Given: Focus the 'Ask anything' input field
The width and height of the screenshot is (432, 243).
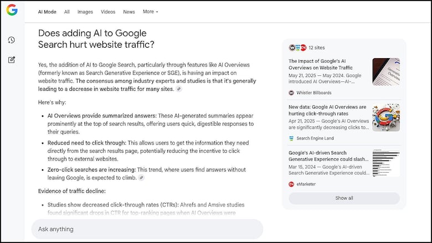Looking at the screenshot, I should 147,229.
